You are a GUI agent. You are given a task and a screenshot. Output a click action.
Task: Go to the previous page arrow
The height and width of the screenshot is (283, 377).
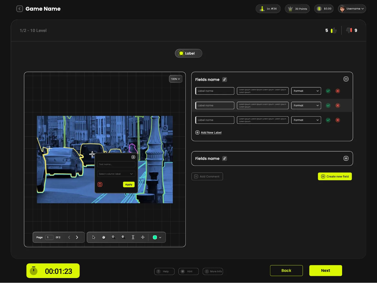[69, 237]
